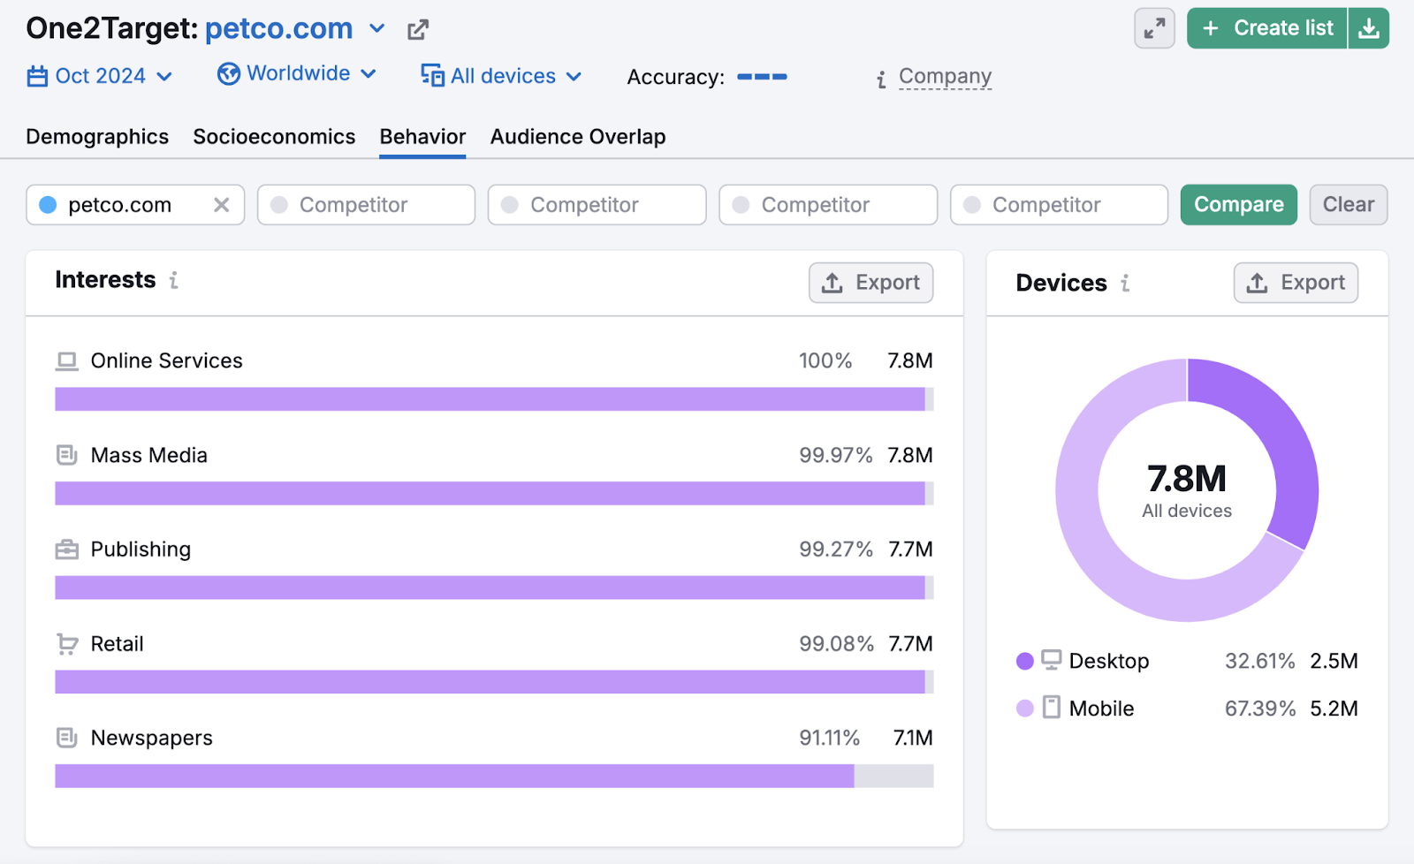Click the Clear button
This screenshot has height=864, width=1414.
pyautogui.click(x=1349, y=205)
